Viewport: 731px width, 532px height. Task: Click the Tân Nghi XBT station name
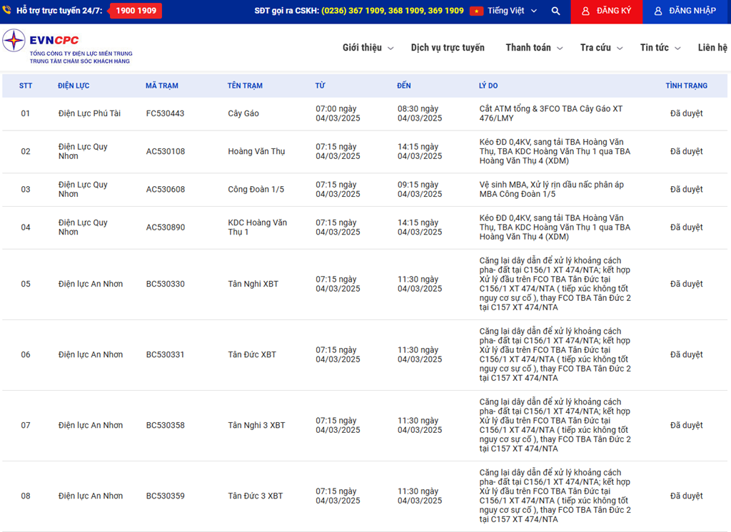coord(253,284)
